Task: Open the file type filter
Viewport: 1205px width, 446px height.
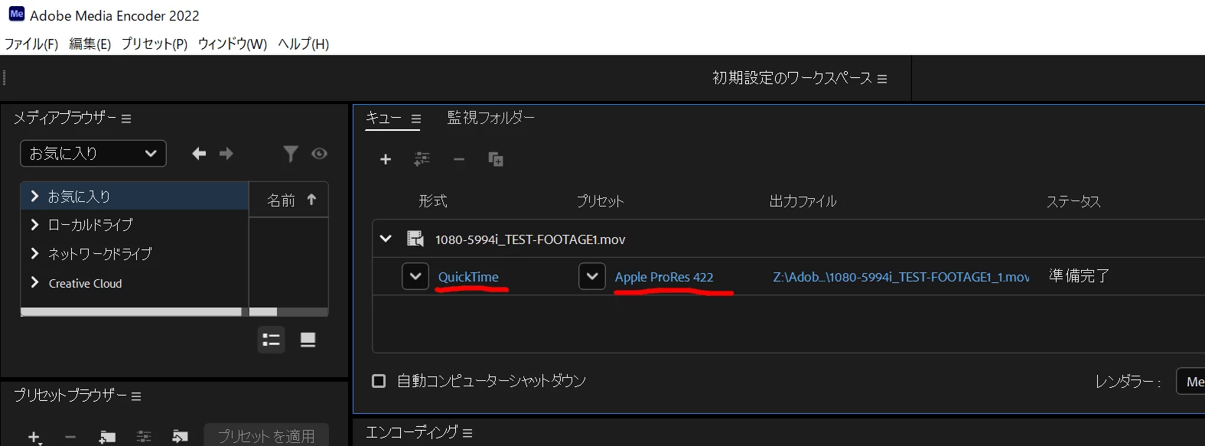Action: click(x=291, y=154)
